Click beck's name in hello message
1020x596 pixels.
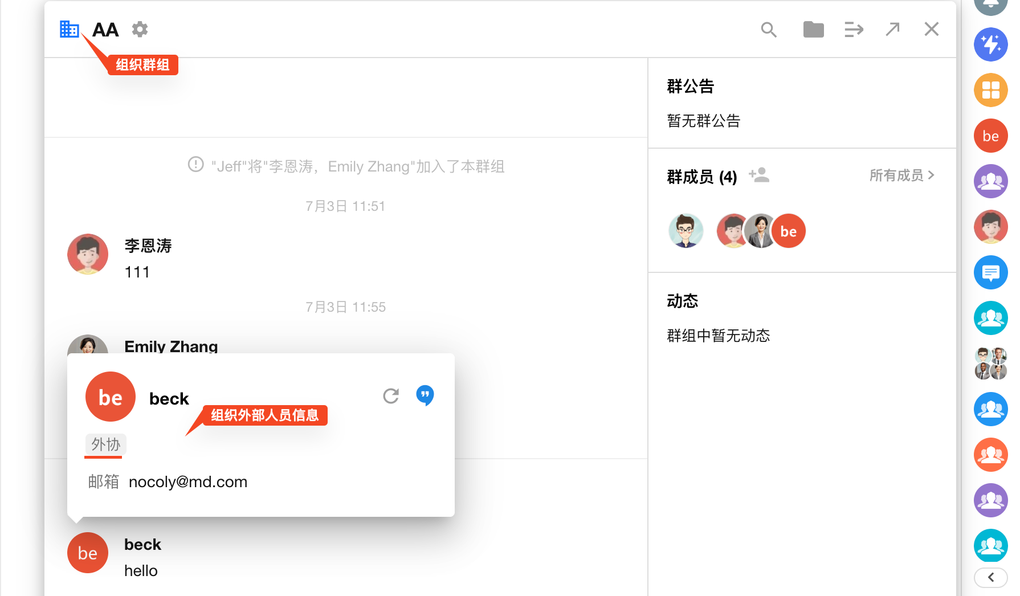142,545
